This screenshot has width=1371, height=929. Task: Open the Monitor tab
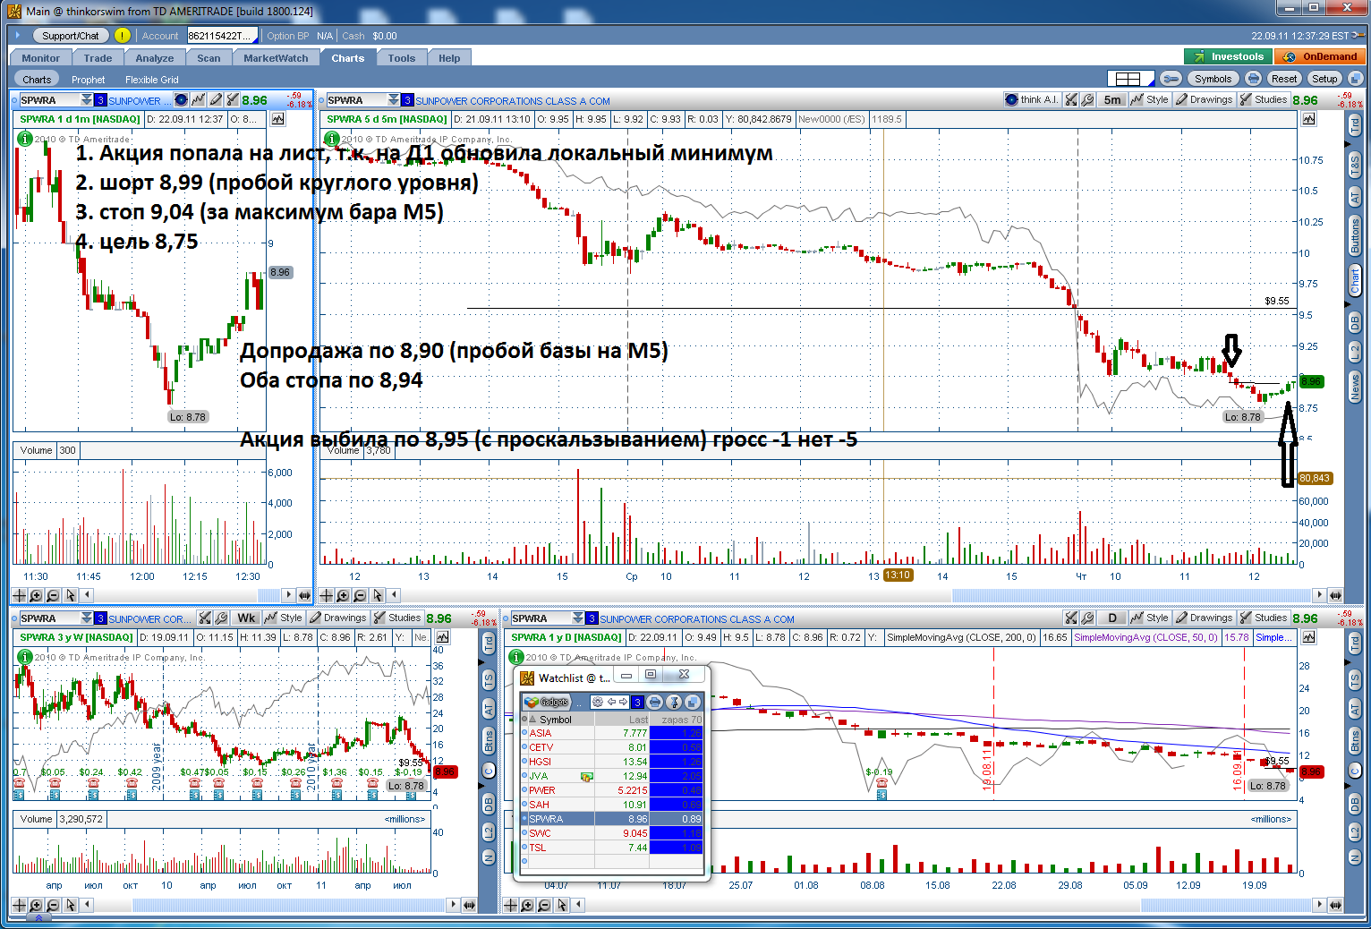(41, 58)
